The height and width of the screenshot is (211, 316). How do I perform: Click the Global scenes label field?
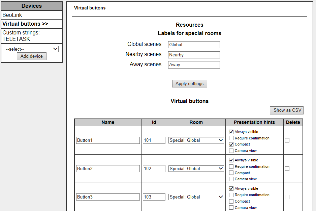194,45
